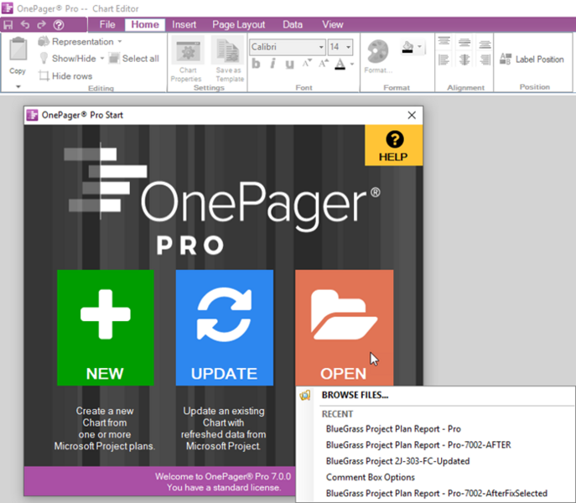Viewport: 576px width, 503px height.
Task: Open recent 'BlueGrass Project Plan Report - Pro'
Action: 393,428
